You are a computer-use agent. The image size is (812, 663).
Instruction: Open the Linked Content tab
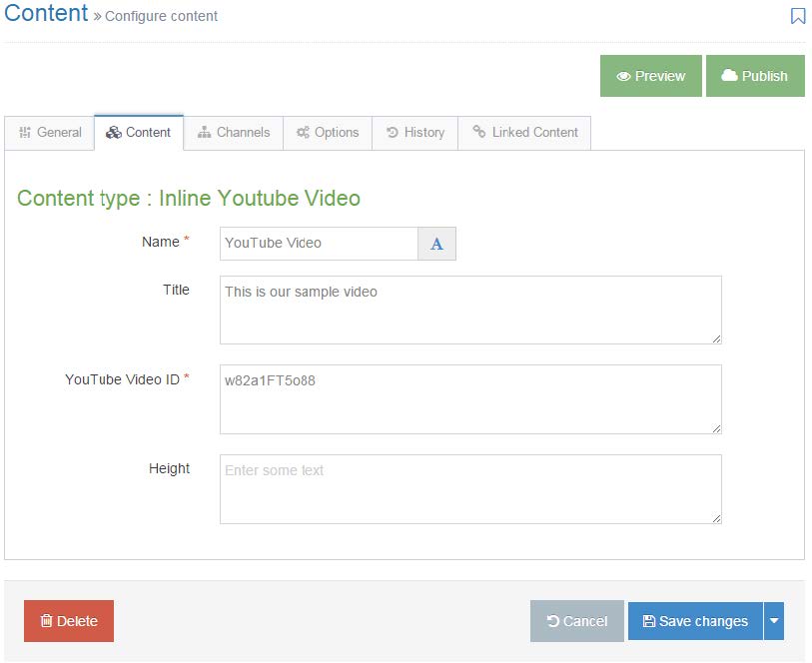click(x=524, y=133)
